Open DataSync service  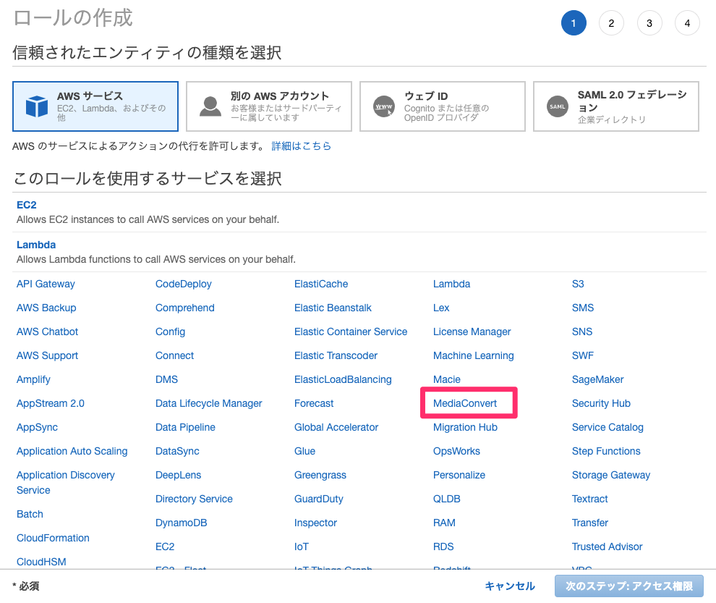coord(177,451)
